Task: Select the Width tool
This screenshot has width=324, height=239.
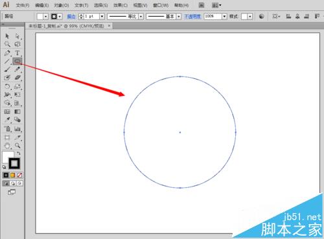Action: point(7,95)
